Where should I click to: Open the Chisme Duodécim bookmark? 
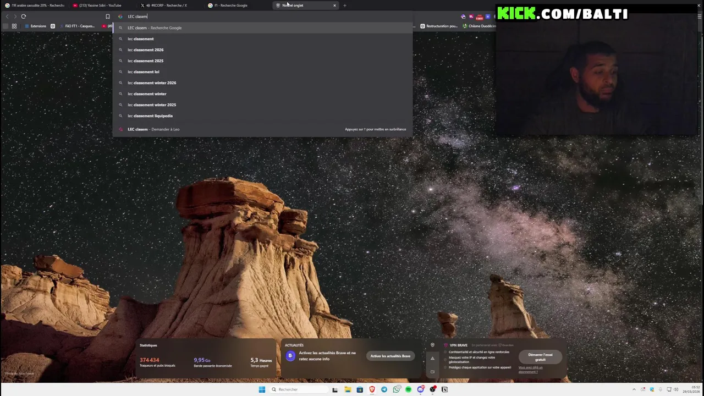pos(479,26)
